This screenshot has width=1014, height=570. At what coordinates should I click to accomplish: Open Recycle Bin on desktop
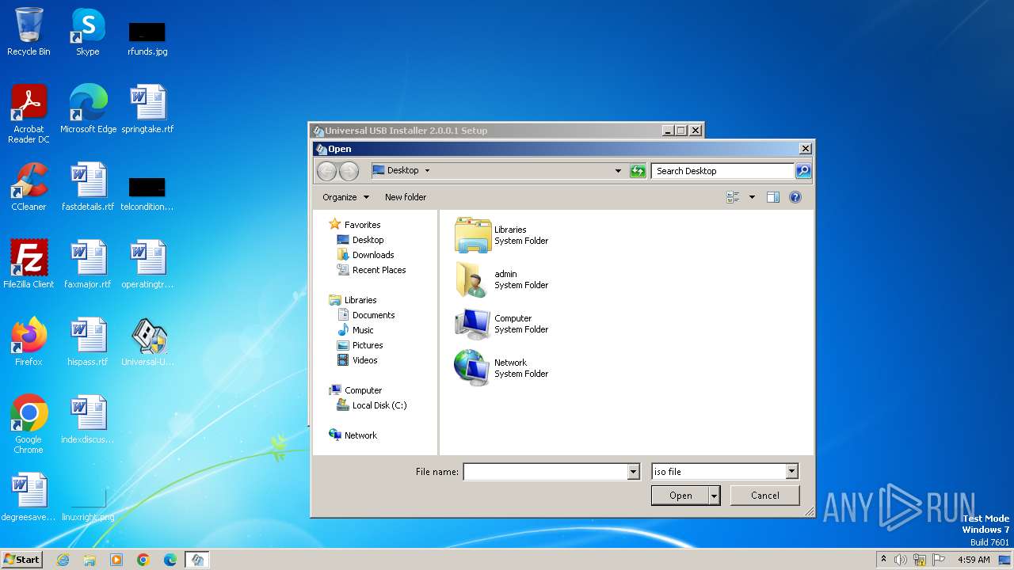(29, 32)
